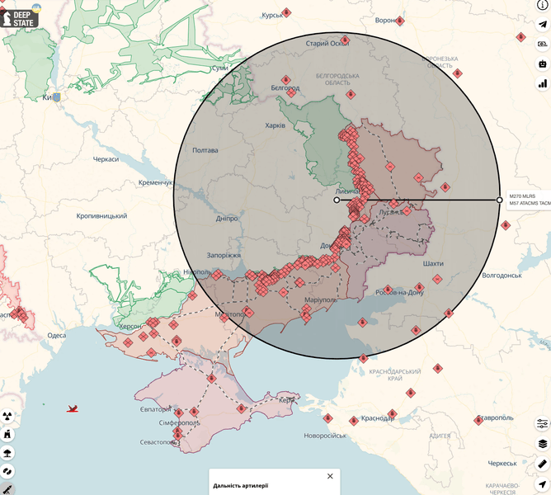Click the range circle's right edge handle
Screen dimensions: 551x495
click(499, 200)
